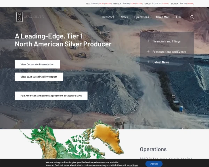Open the About MAG menu
209x167 pixels.
[162, 17]
